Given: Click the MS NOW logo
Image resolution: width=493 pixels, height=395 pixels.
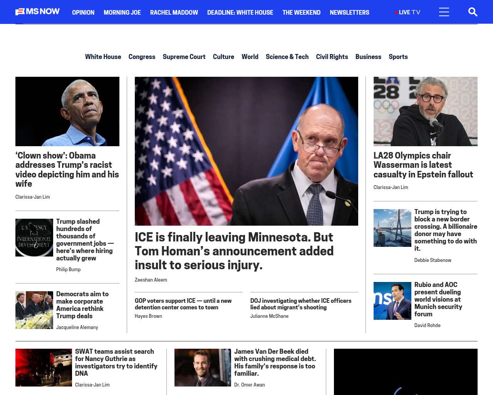Looking at the screenshot, I should 37,12.
